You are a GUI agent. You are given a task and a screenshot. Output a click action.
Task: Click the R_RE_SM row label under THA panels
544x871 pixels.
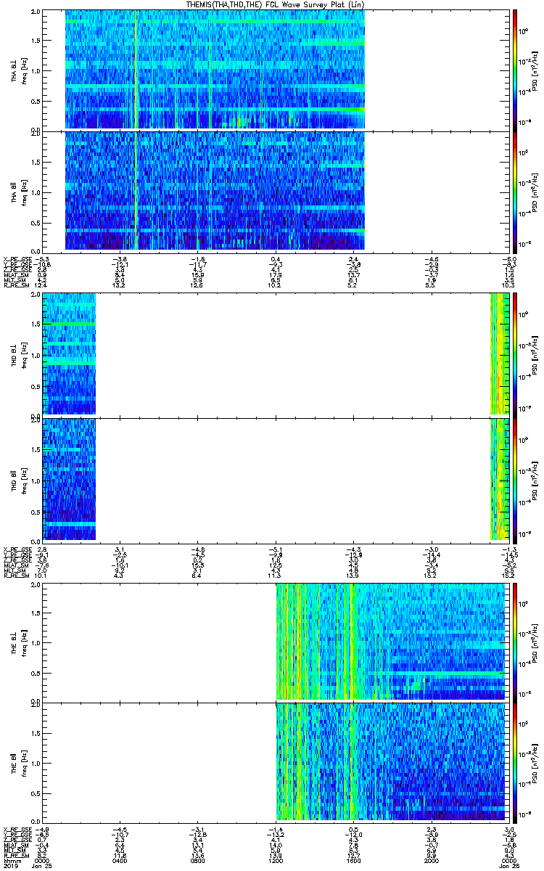[x=16, y=285]
